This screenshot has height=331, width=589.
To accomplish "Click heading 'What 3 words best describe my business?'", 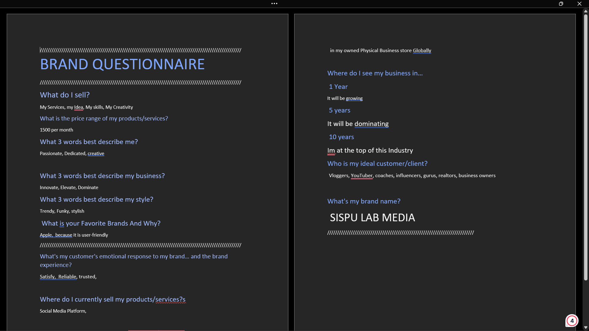I will [x=102, y=176].
